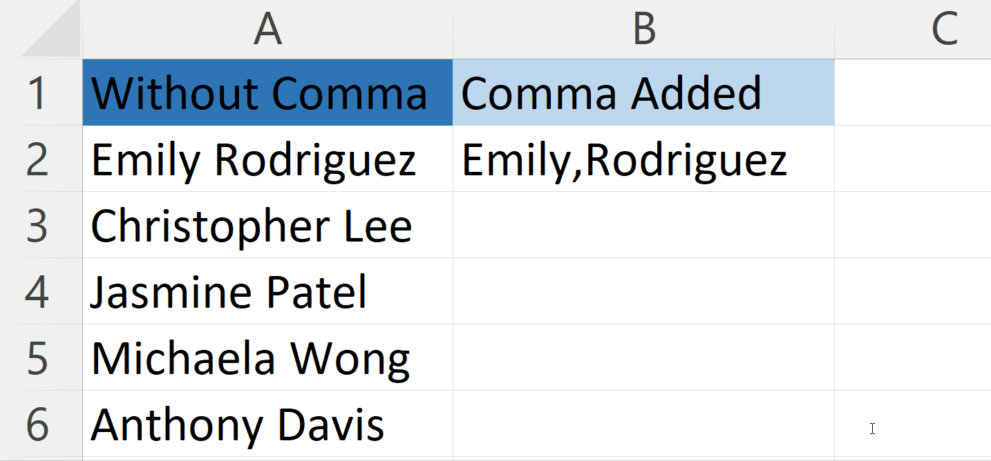This screenshot has height=461, width=991.
Task: Select the cell containing Emily,Rodriguez
Action: point(643,159)
